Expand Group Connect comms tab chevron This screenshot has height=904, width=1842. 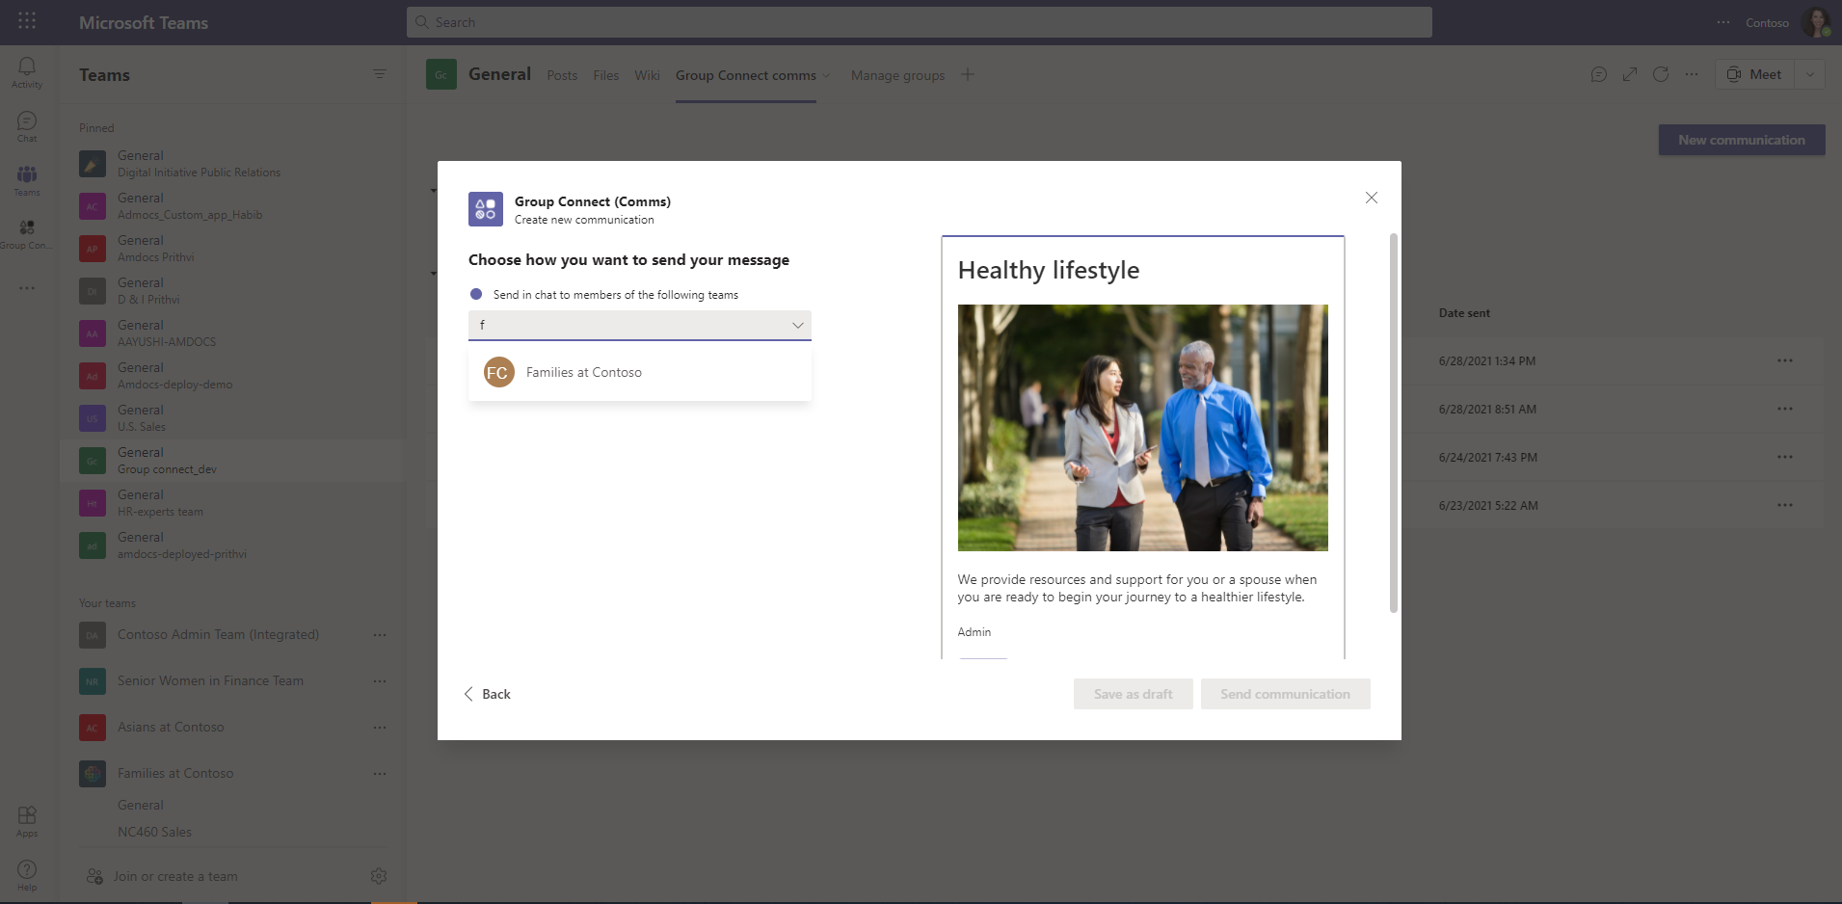coord(826,75)
